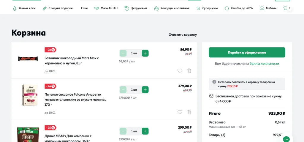Click the tree icon next to Живые елки

point(14,8)
